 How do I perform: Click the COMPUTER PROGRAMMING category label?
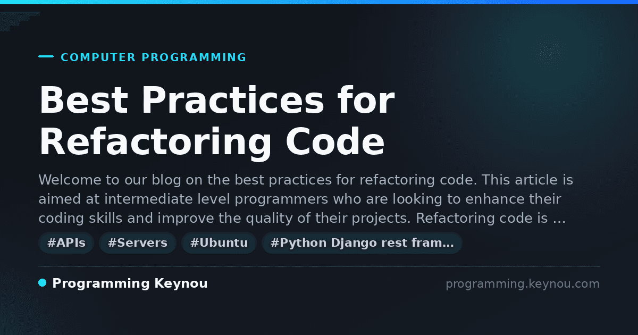[154, 57]
